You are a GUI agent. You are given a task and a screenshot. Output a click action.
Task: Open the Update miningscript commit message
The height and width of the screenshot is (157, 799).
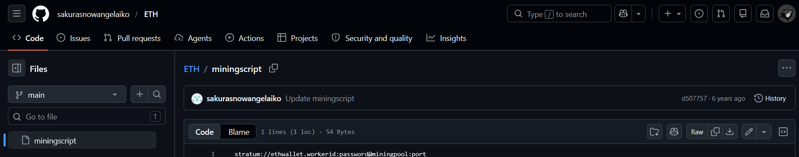click(x=320, y=99)
